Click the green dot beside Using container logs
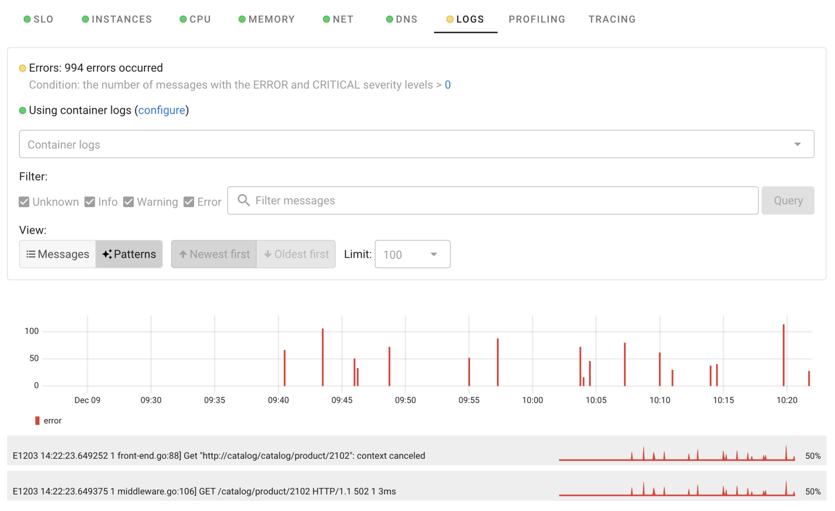The width and height of the screenshot is (835, 511). click(x=22, y=110)
